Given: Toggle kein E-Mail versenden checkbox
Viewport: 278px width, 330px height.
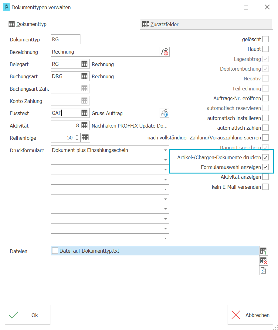Looking at the screenshot, I should click(266, 187).
